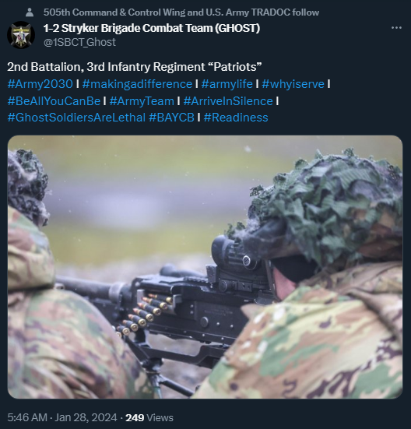Open the #GhostSoldiersAreLethal hashtag
Image resolution: width=411 pixels, height=429 pixels.
76,118
